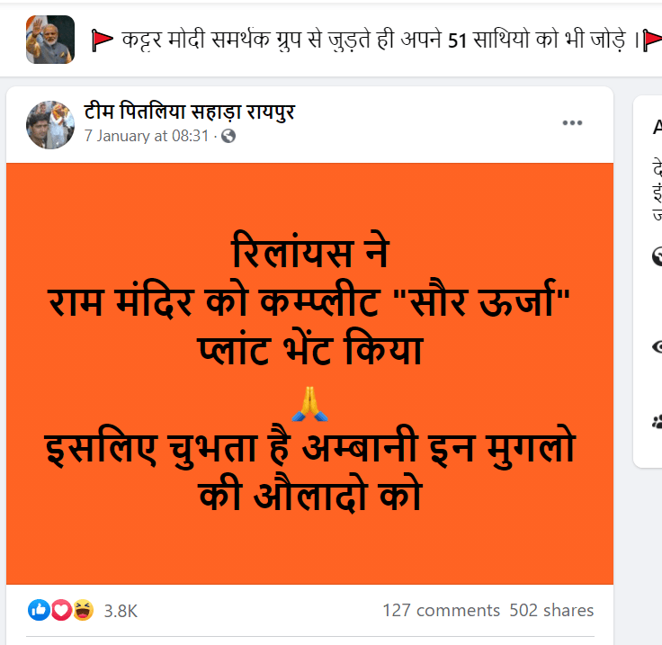Screen dimensions: 662x645
Task: Click the red flag emoji after the group name
Action: (x=652, y=40)
